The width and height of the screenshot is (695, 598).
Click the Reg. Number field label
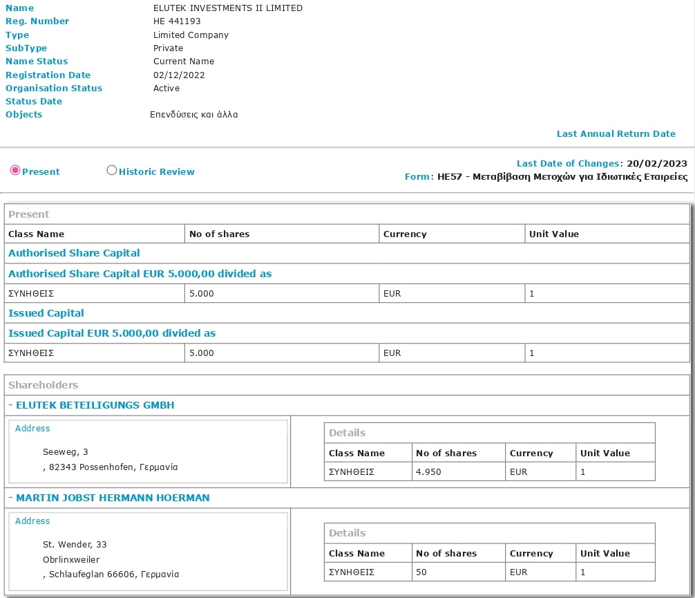pyautogui.click(x=37, y=21)
